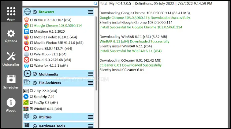Expand the Hardware Tools chevron
This screenshot has height=129, width=231.
tap(35, 126)
